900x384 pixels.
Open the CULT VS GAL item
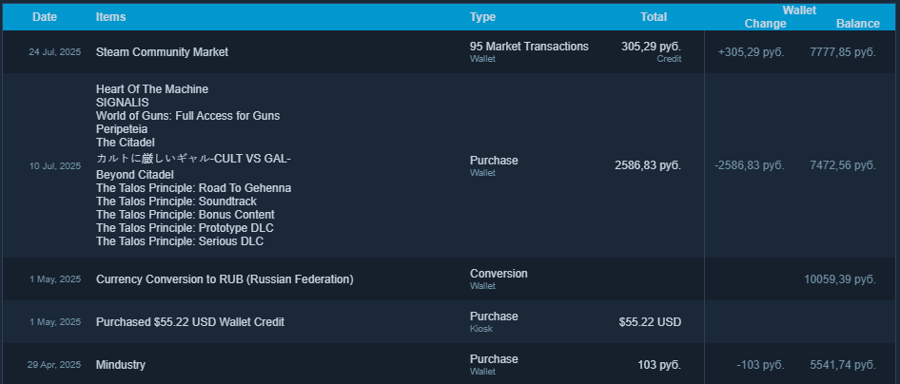pyautogui.click(x=193, y=158)
